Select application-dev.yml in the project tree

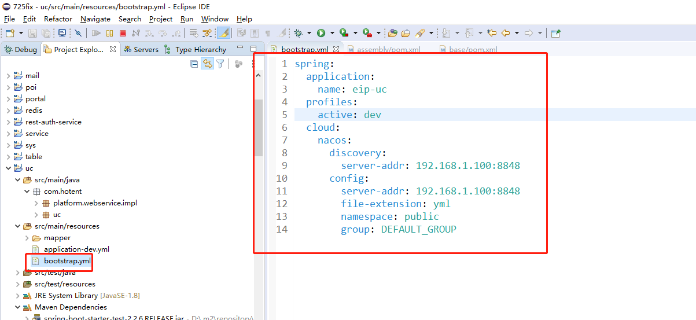[x=76, y=249]
